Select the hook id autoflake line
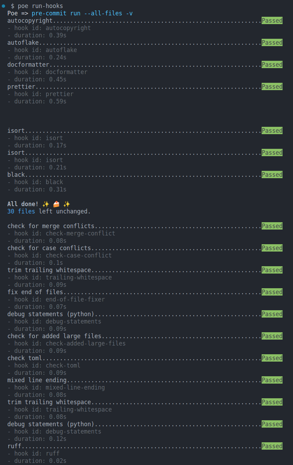The image size is (293, 465). tap(42, 50)
